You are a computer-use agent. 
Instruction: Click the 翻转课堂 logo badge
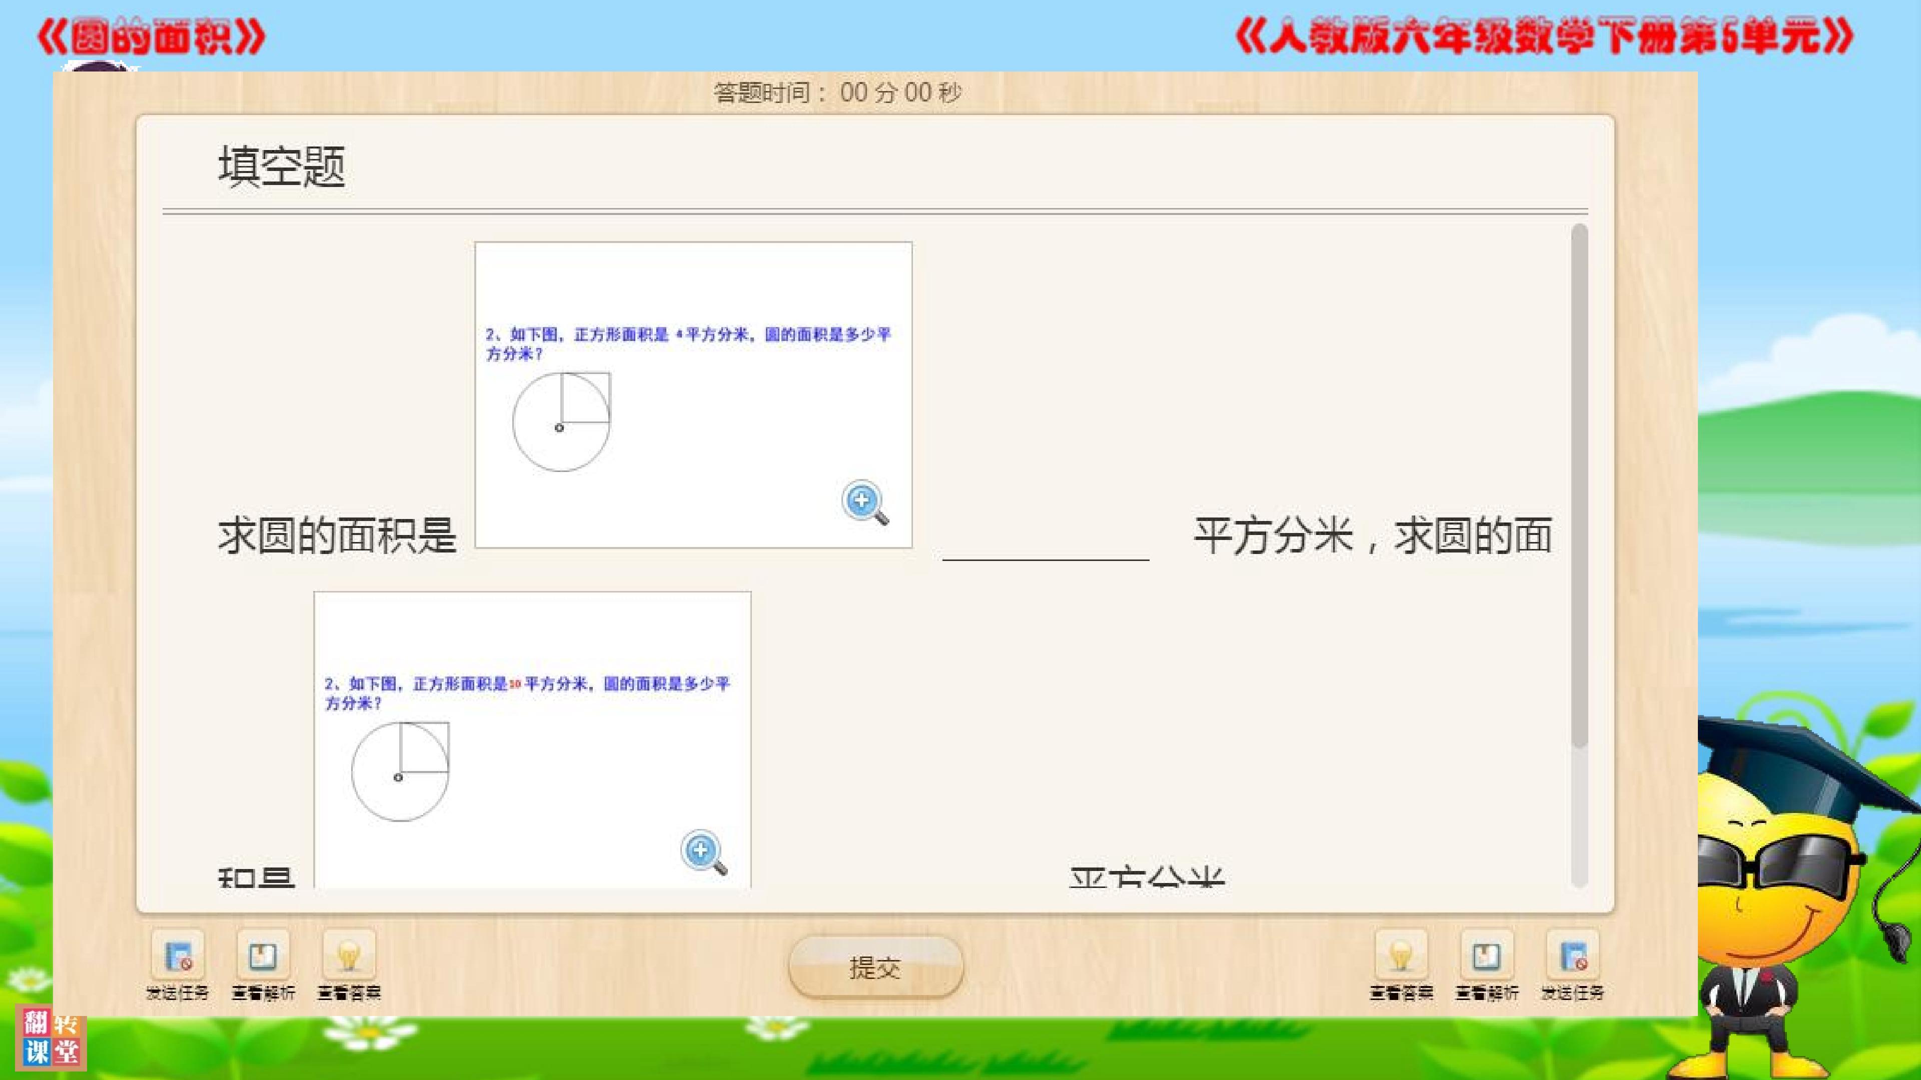(x=51, y=1037)
